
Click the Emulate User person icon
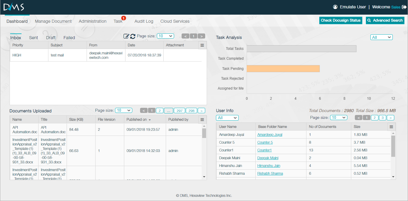pos(335,7)
